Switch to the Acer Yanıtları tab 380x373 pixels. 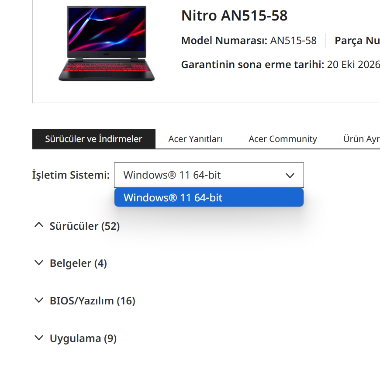pos(195,139)
